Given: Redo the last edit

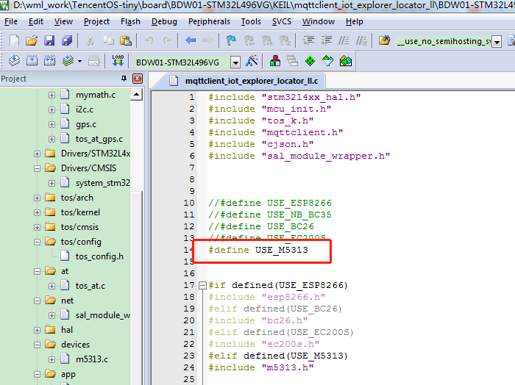Looking at the screenshot, I should click(x=167, y=40).
